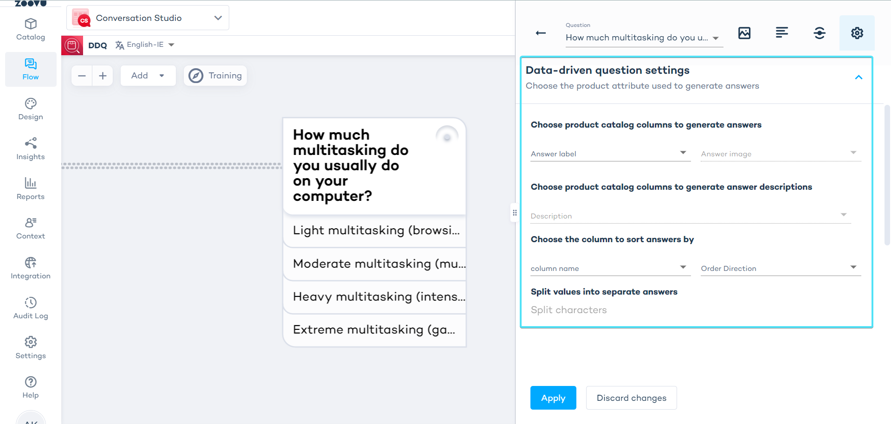Open the Catalog section
This screenshot has height=424, width=891.
coord(30,29)
